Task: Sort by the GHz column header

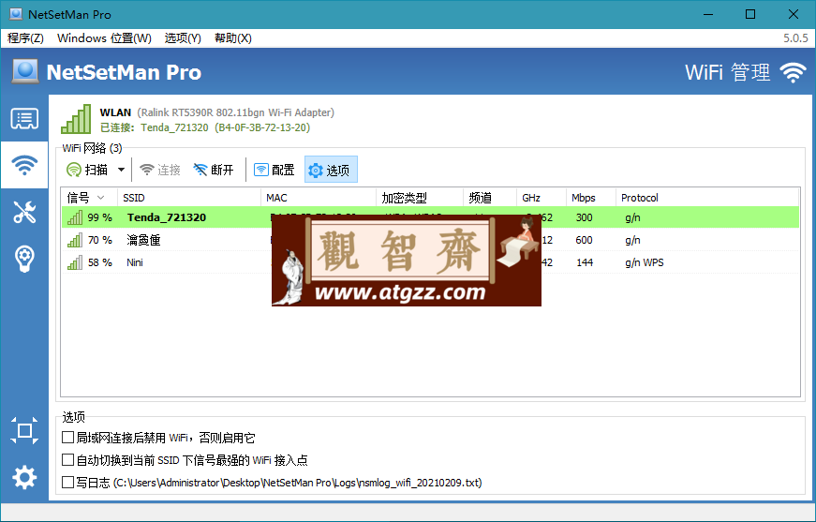Action: coord(542,198)
